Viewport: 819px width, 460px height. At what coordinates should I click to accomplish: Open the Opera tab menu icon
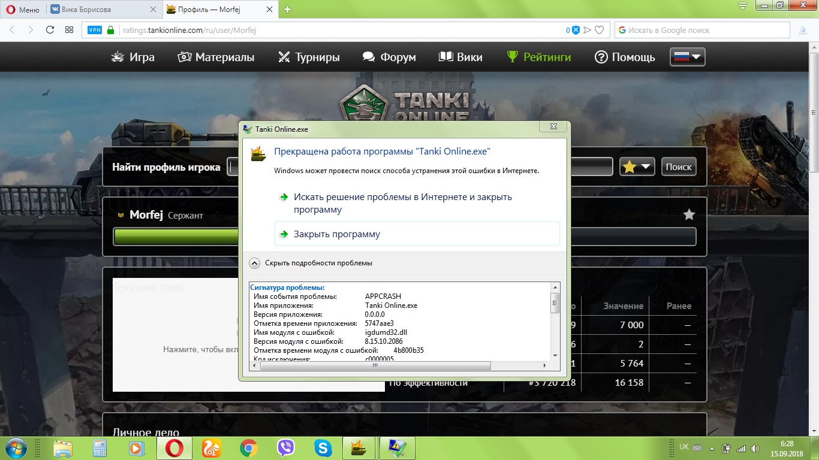[742, 5]
